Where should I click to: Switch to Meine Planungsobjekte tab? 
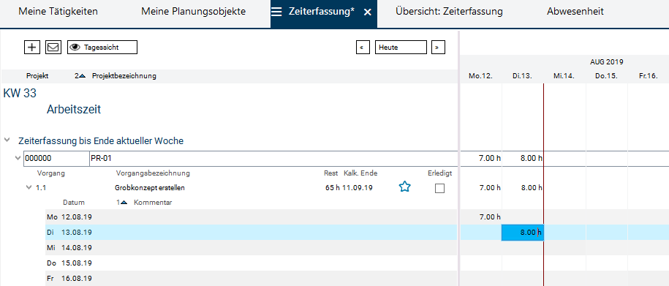click(x=193, y=12)
